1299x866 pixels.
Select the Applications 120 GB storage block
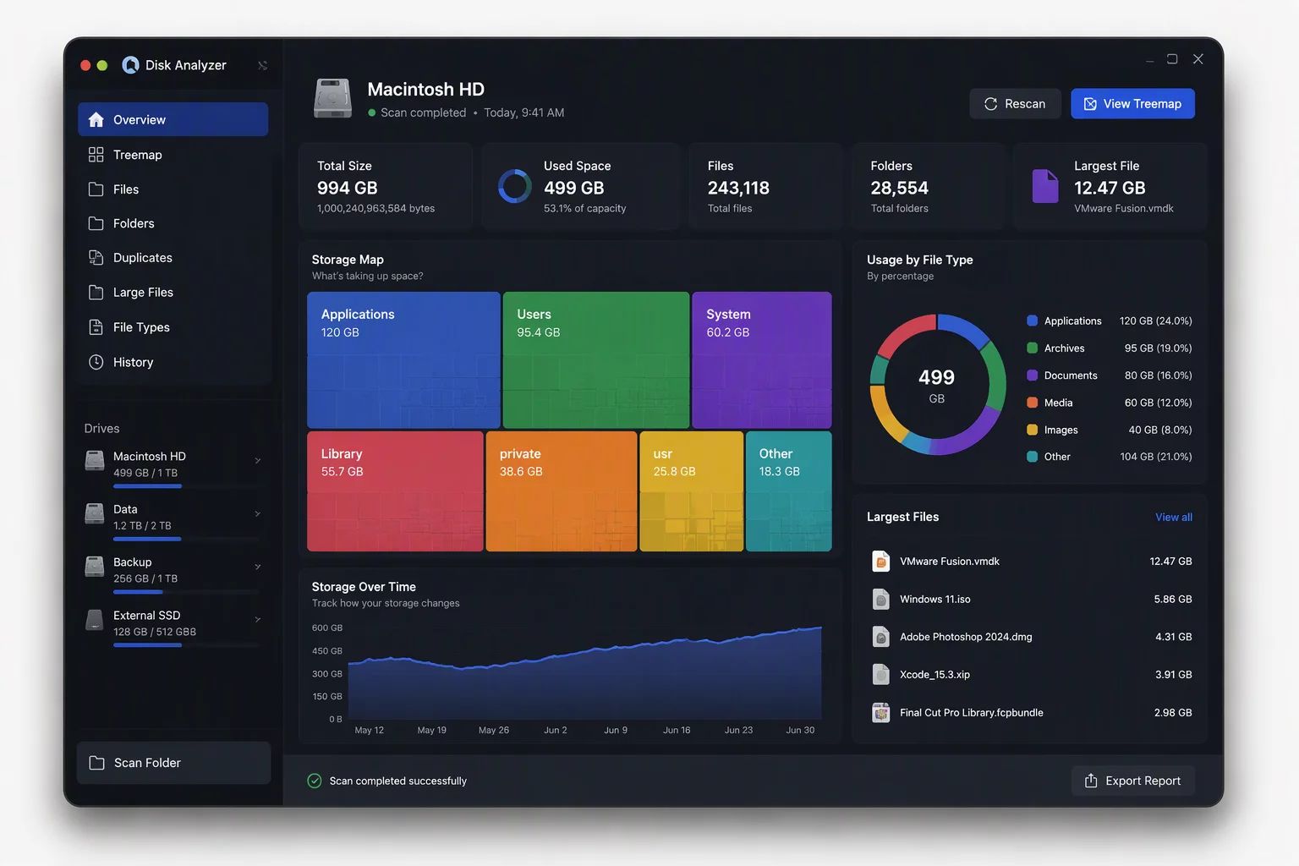click(x=403, y=360)
